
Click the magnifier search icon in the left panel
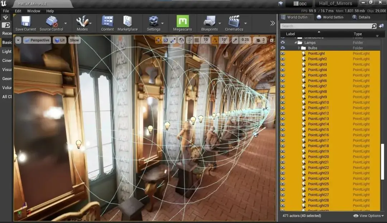point(6,25)
